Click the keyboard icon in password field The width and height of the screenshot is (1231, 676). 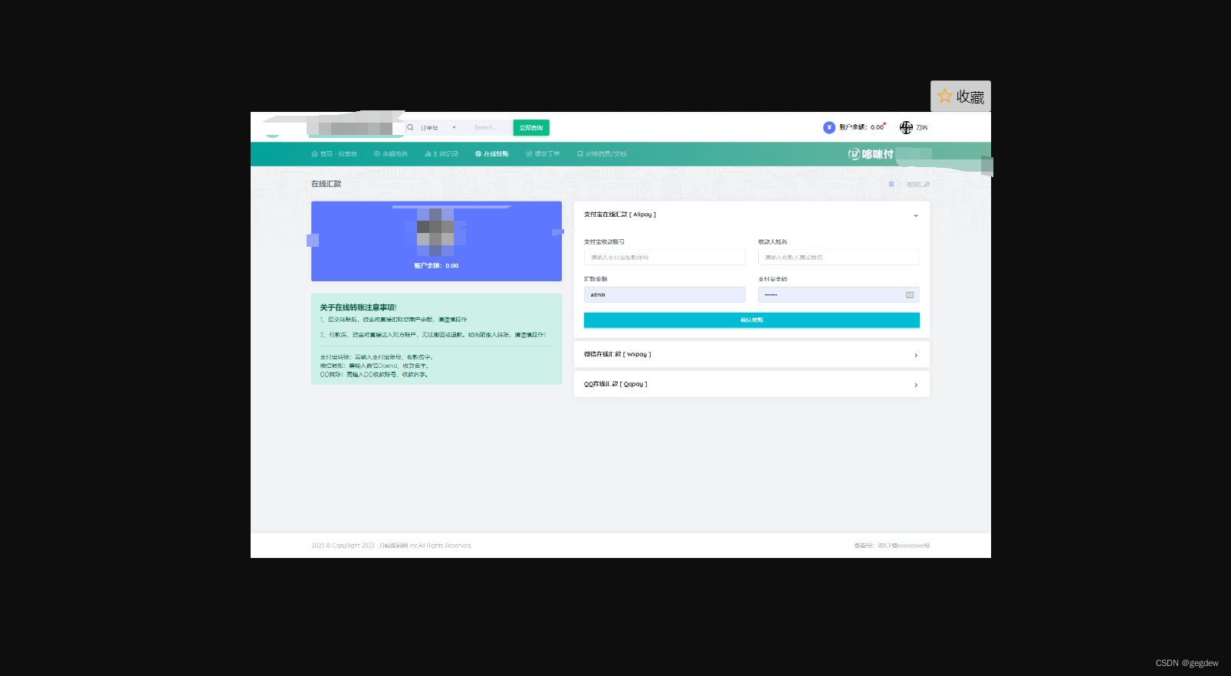(910, 295)
